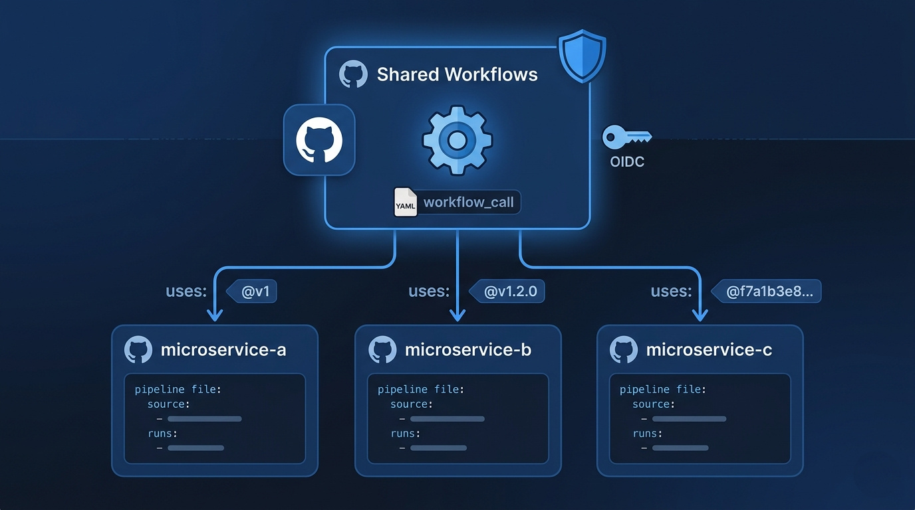Select the blue shield security icon
The height and width of the screenshot is (510, 915).
click(x=582, y=56)
